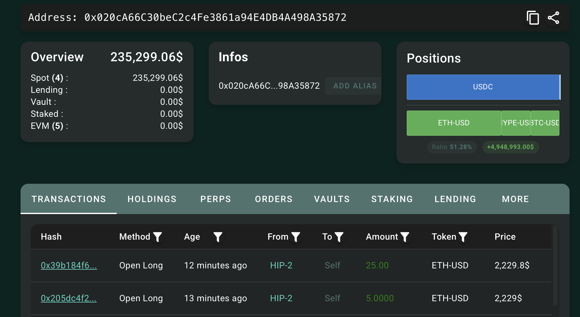Open HIP-2 sender in 12 minutes ago row
The image size is (580, 317).
(x=281, y=266)
